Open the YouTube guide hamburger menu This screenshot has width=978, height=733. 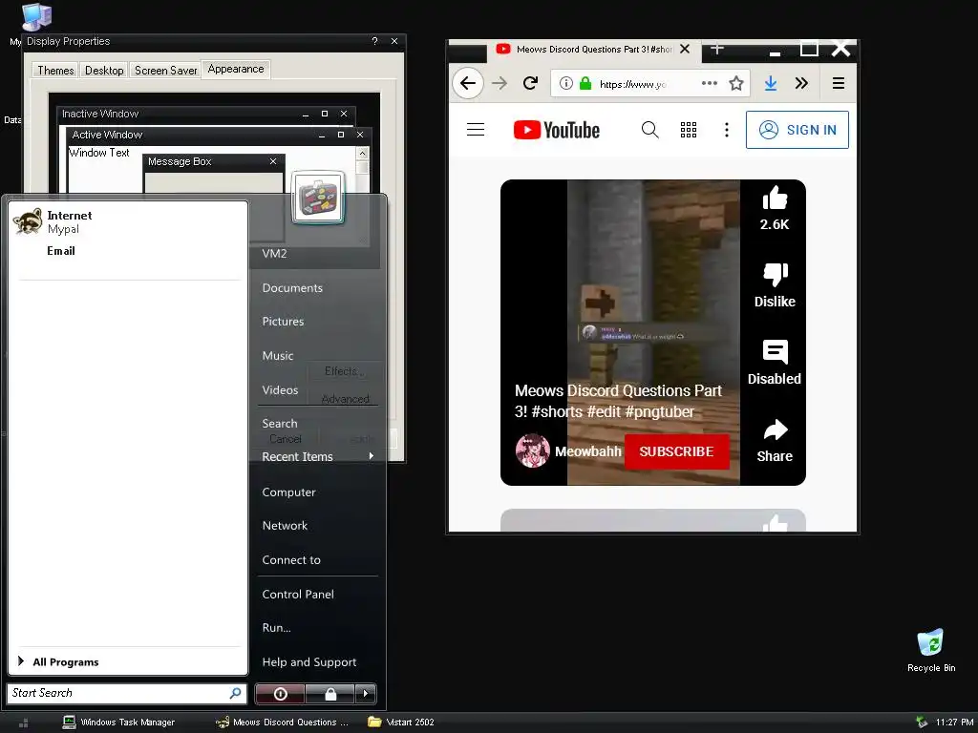476,130
